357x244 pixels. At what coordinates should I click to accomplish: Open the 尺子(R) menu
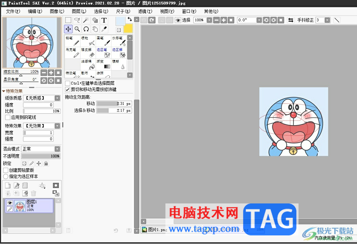pos(123,11)
